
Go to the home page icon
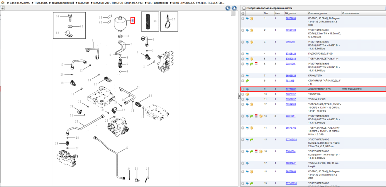click(3, 3)
